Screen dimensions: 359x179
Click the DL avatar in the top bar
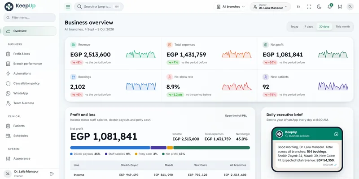click(350, 7)
